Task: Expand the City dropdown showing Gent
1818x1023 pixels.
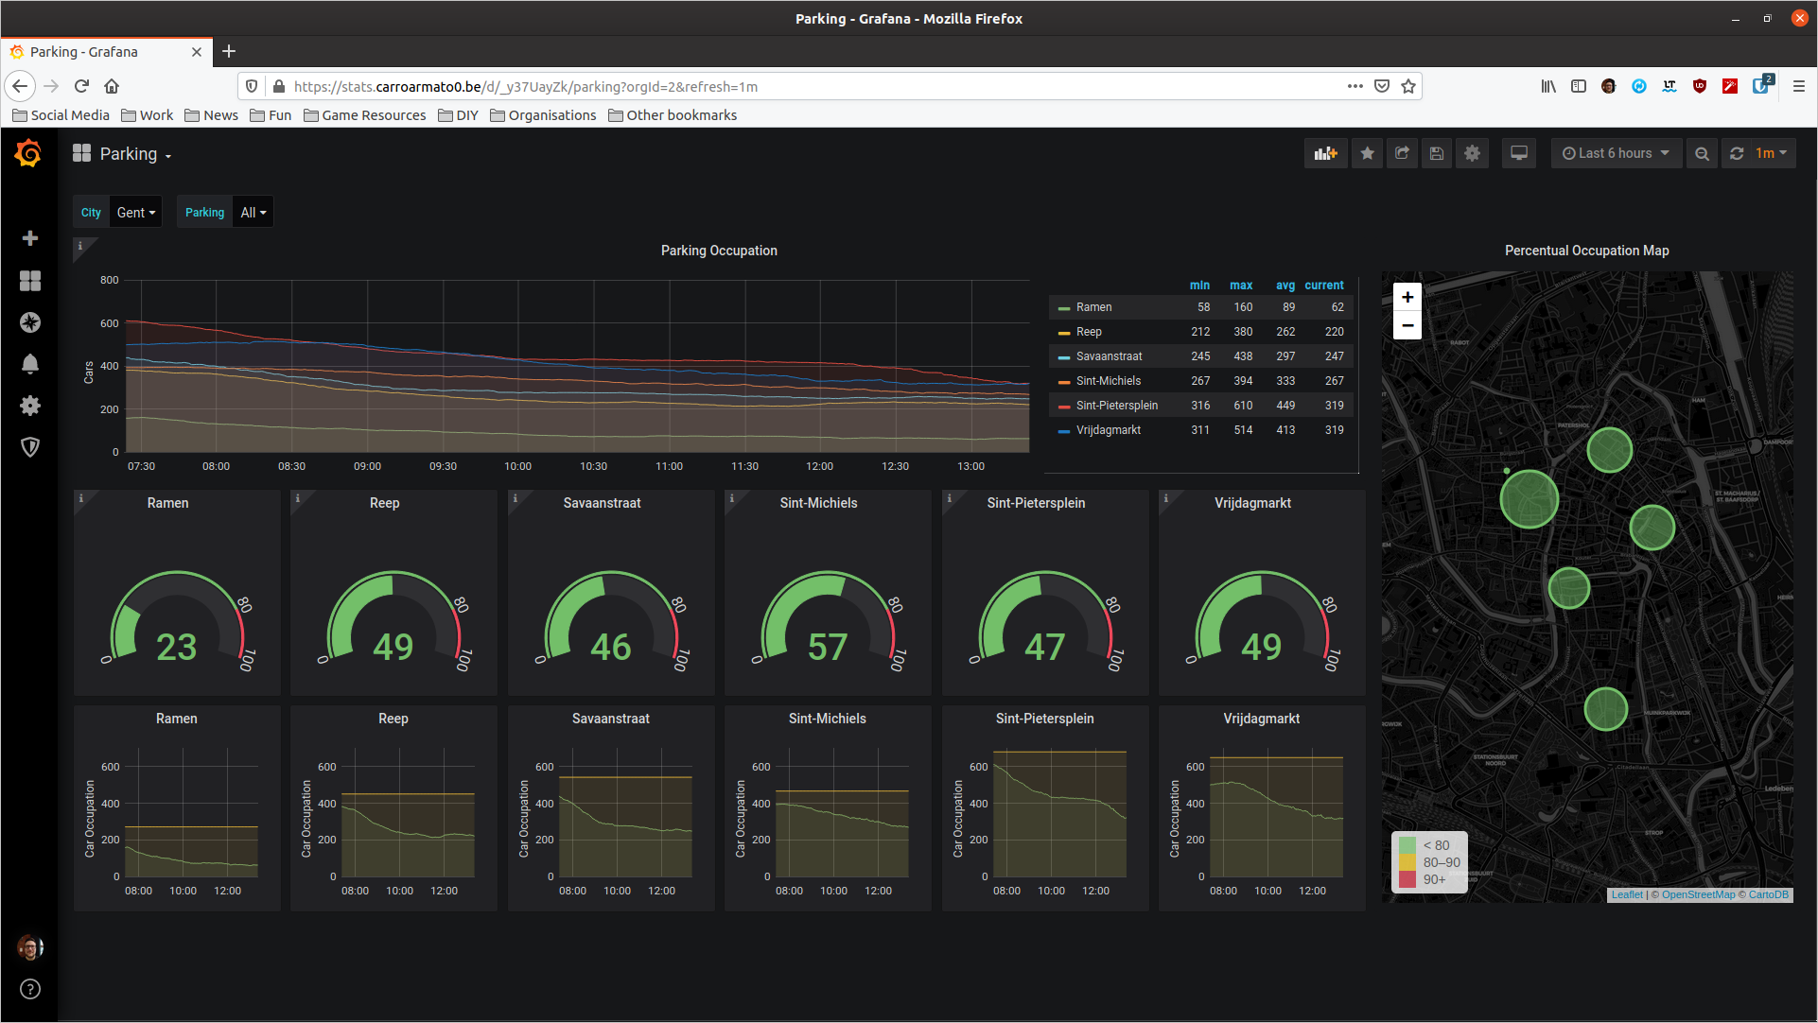Action: pos(135,213)
